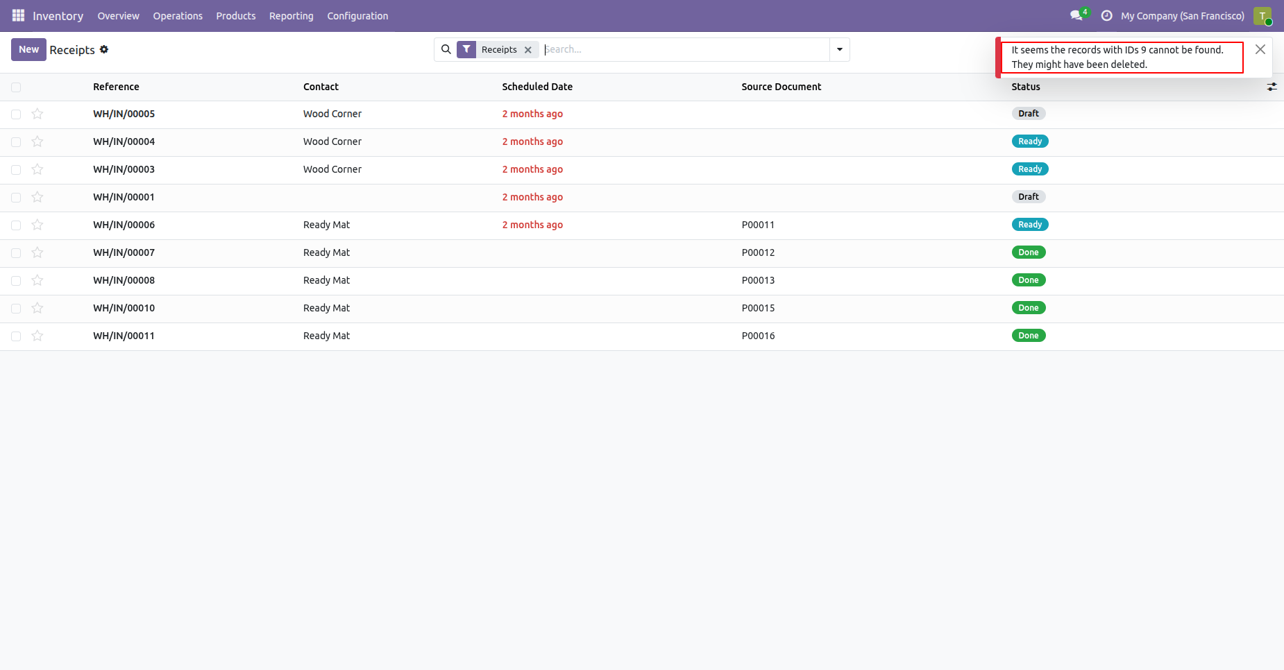Screen dimensions: 1284x670
Task: Check the WH/IN/00005 row checkbox
Action: (16, 114)
